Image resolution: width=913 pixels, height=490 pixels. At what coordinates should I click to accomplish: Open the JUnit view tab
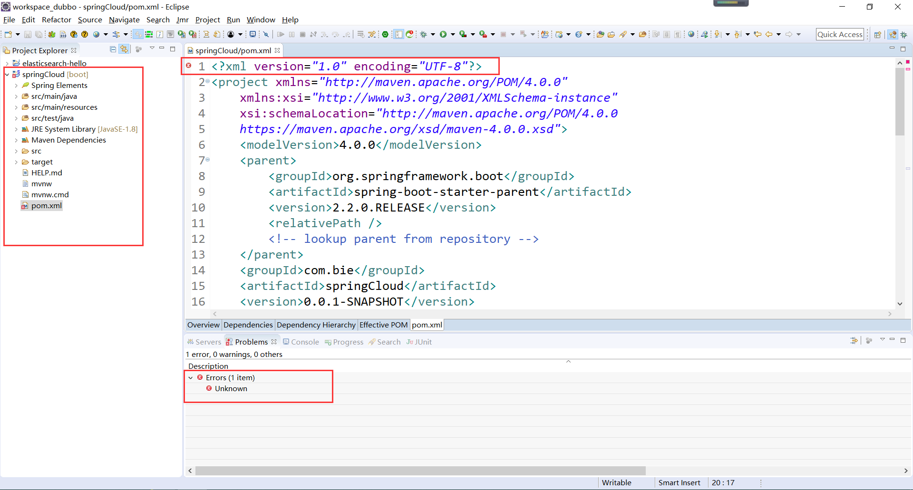419,342
